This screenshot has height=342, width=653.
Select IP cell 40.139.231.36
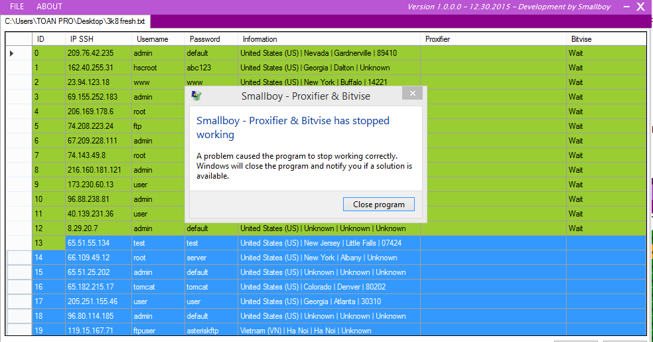click(x=98, y=214)
